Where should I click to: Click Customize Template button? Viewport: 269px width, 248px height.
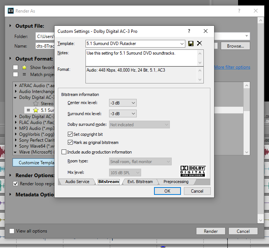pos(34,163)
